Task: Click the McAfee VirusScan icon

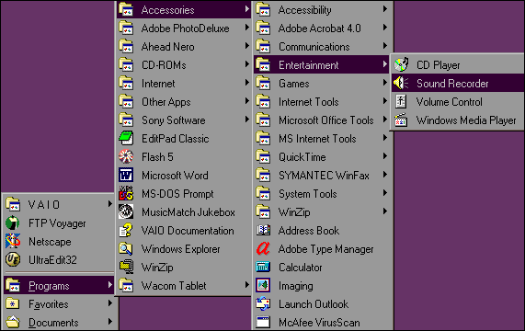Action: tap(263, 323)
